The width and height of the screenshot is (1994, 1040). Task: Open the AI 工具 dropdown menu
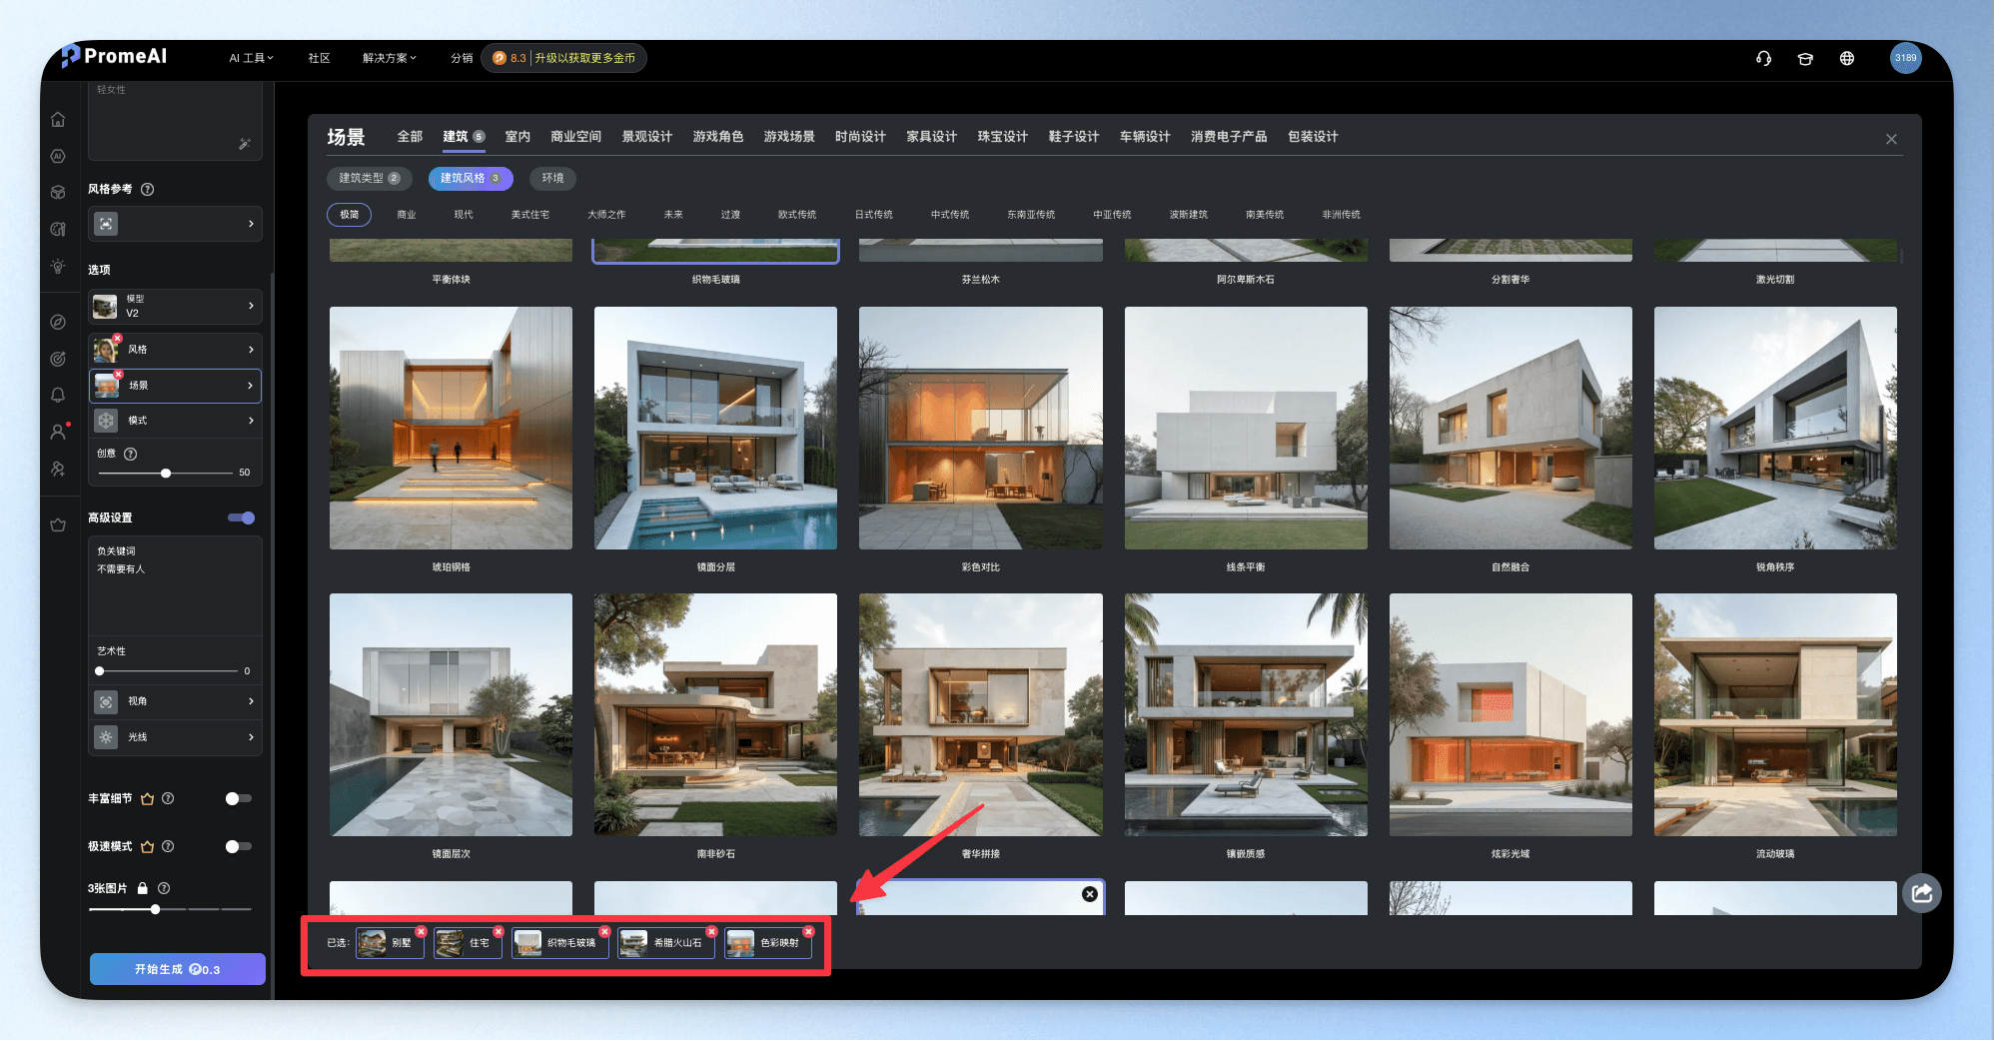[x=251, y=58]
